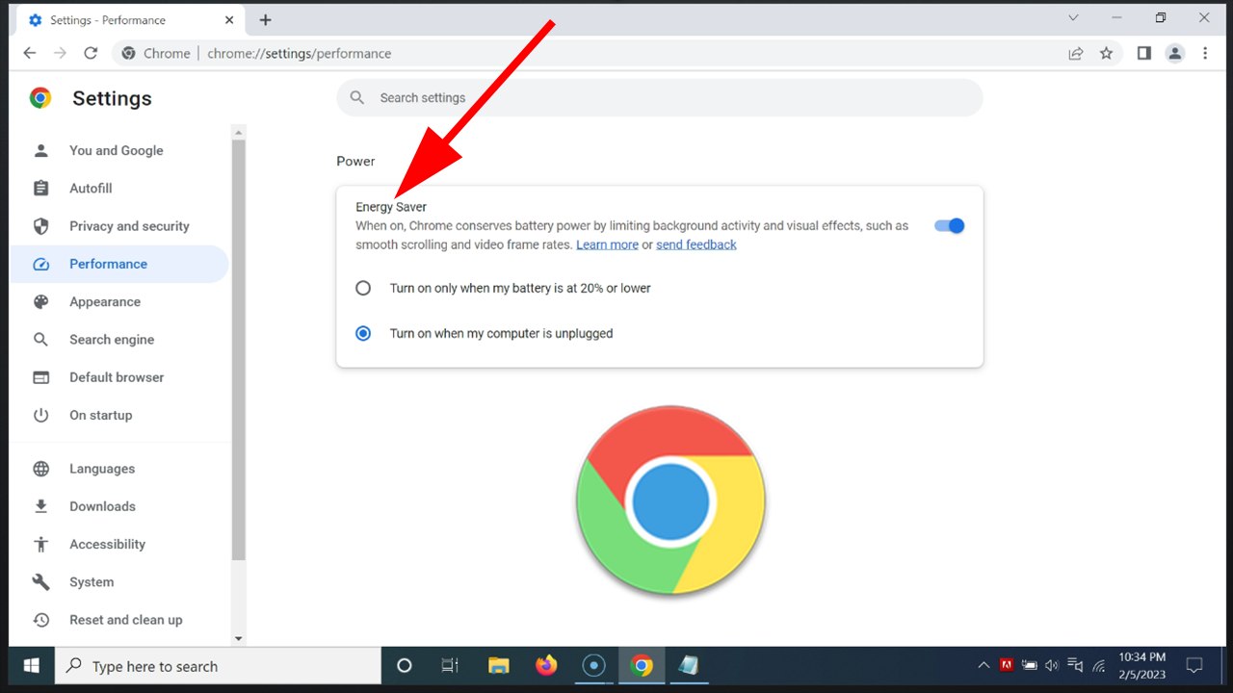Click the Wi-Fi network tray icon
Viewport: 1233px width, 693px height.
tap(1099, 666)
